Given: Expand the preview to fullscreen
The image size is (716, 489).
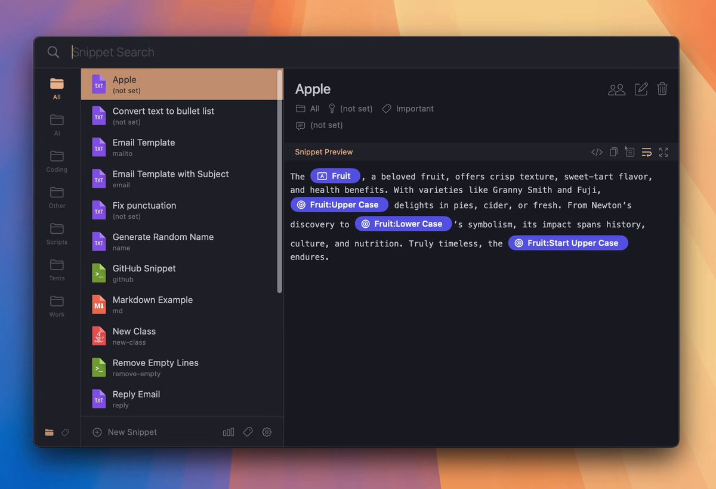Looking at the screenshot, I should coord(663,152).
